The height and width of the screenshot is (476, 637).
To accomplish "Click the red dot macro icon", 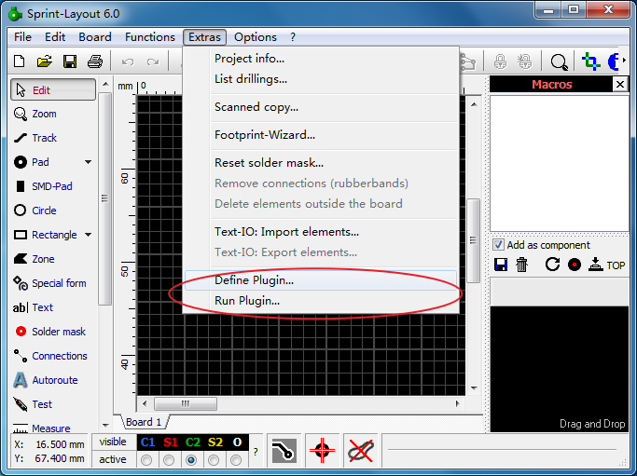I will click(x=575, y=265).
